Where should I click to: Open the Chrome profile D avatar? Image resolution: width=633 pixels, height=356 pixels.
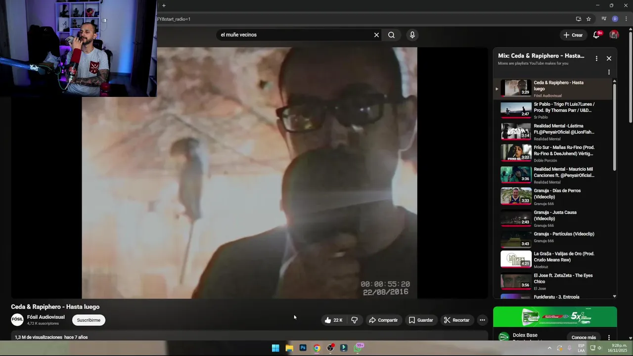615,19
